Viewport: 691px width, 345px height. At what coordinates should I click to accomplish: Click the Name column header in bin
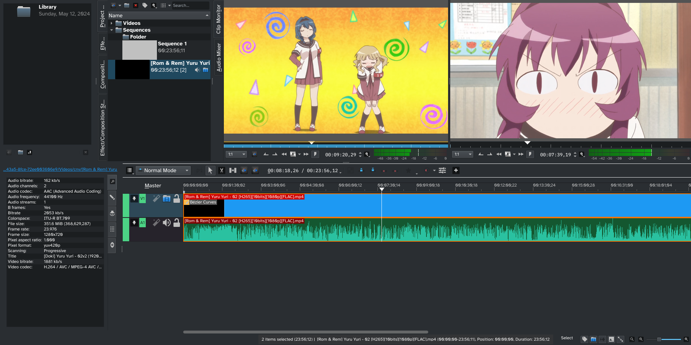click(159, 15)
